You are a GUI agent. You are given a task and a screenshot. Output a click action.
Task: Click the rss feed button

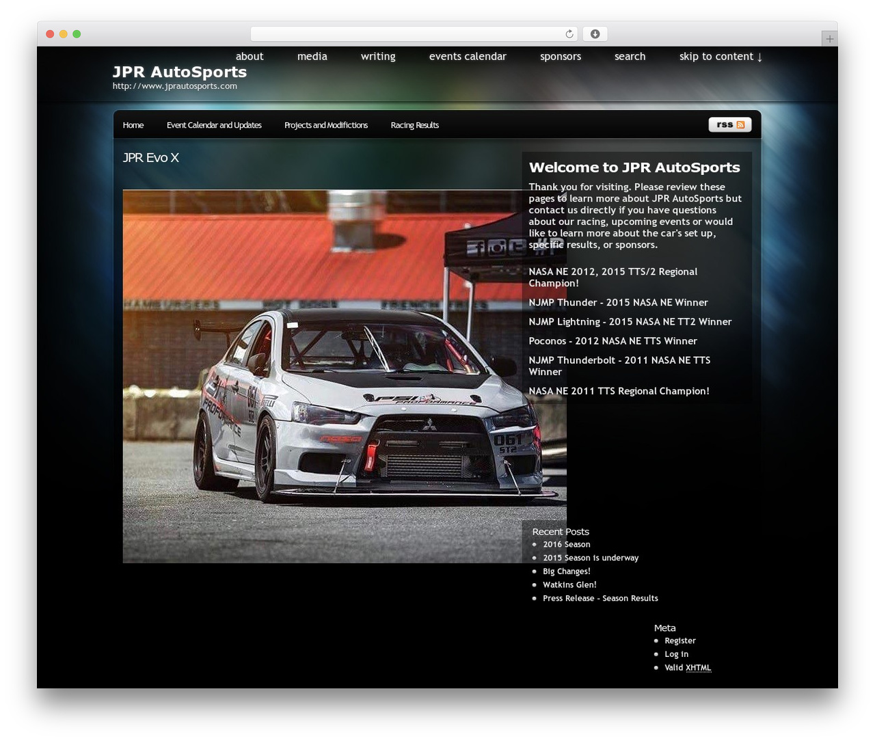[x=730, y=124]
